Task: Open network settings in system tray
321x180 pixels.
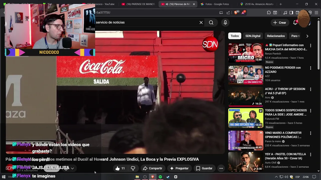Action: coord(281,177)
